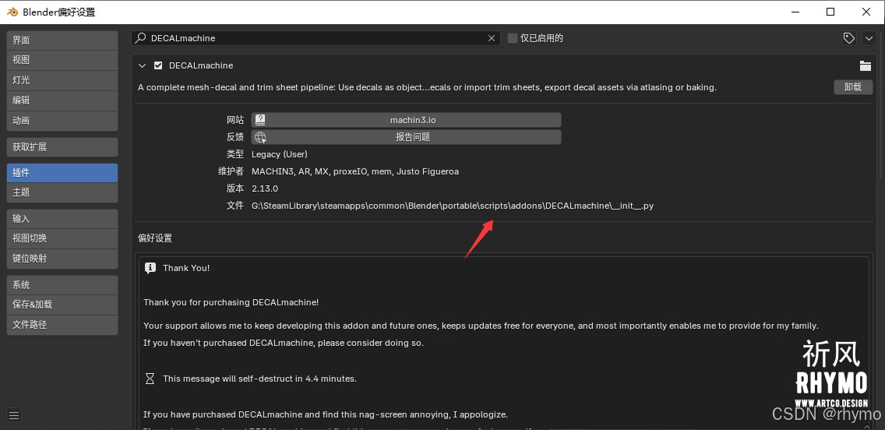
Task: Open the 文件路径 tab
Action: coord(62,325)
